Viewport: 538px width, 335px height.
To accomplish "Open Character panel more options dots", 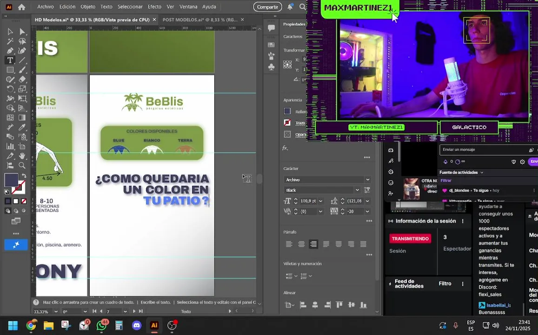I will point(369,221).
